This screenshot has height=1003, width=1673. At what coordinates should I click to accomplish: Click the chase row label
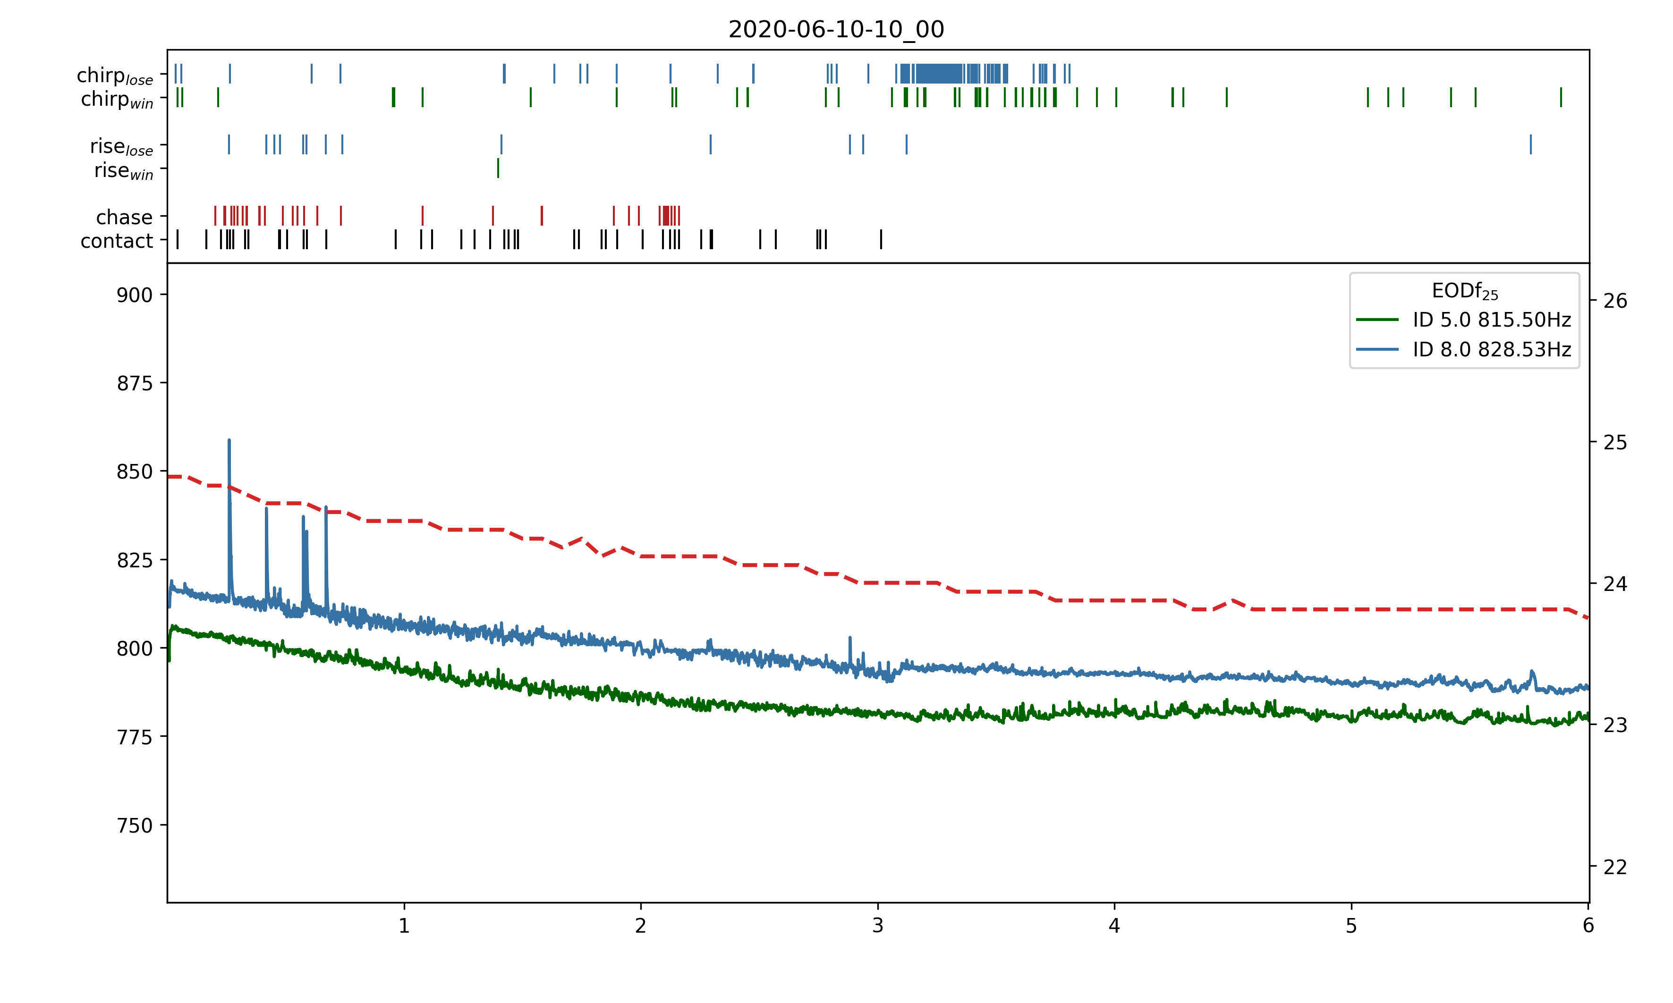point(124,217)
